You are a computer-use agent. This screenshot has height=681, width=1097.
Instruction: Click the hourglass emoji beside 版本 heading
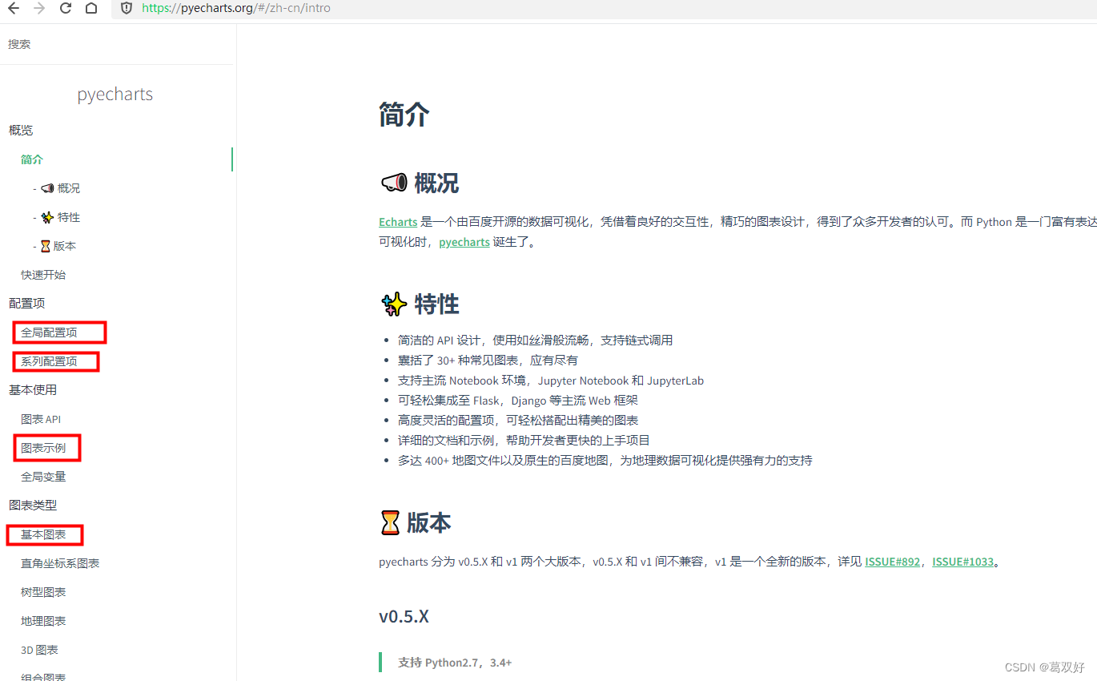(x=390, y=523)
